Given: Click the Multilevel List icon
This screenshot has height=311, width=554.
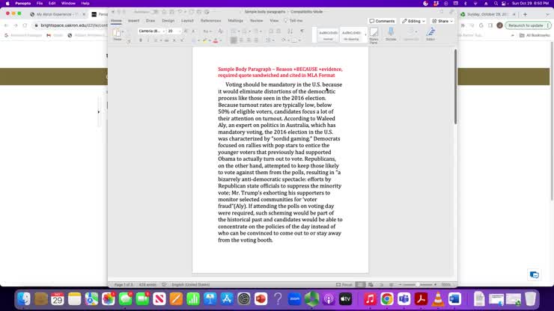Looking at the screenshot, I should tap(257, 31).
